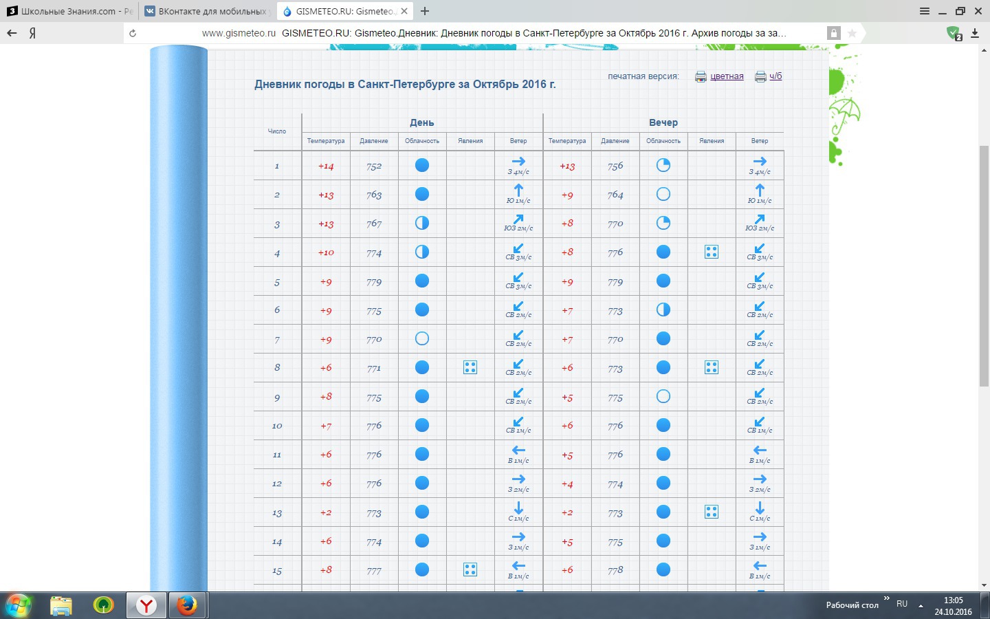Click the padlock icon in the address bar

[x=833, y=33]
